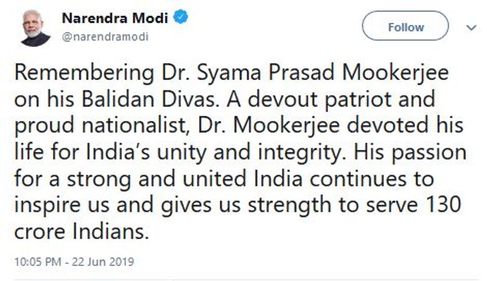This screenshot has width=487, height=281.
Task: Open Narendra Modi's profile avatar photo
Action: click(x=35, y=28)
